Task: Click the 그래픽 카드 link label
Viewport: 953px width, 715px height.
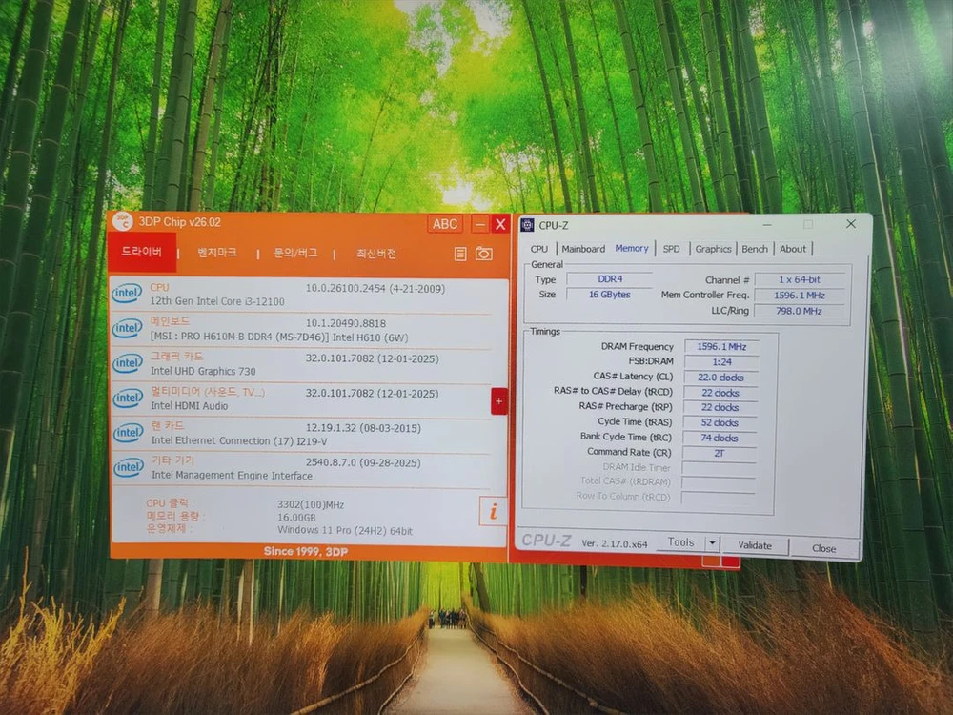Action: (x=177, y=357)
